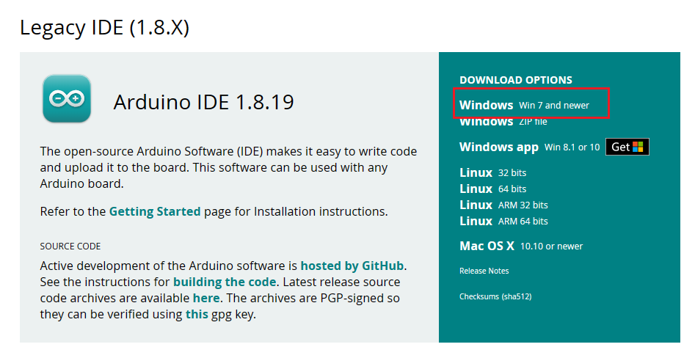Select the Linux ARM 64 bits download

(x=503, y=221)
